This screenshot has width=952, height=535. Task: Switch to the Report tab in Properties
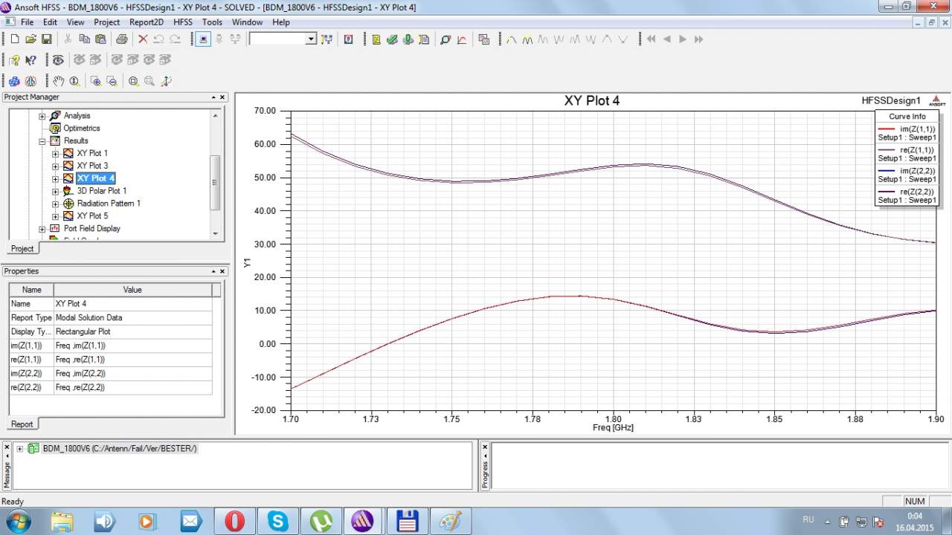click(x=22, y=424)
